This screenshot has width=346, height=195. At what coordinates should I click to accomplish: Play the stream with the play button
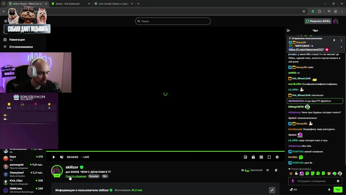click(x=54, y=157)
